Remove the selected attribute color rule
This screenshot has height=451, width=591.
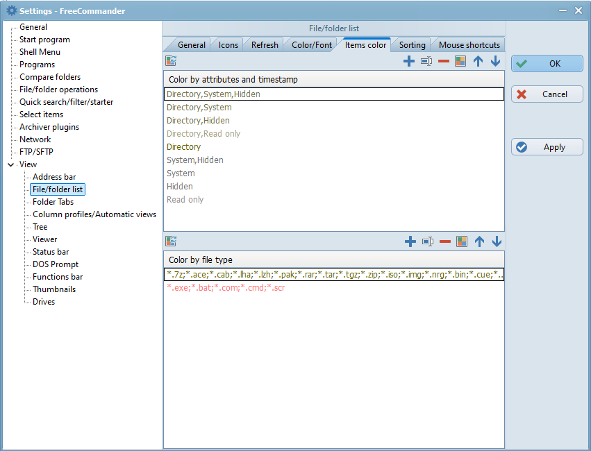(x=444, y=61)
